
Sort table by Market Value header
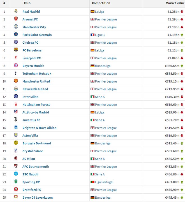175,3
